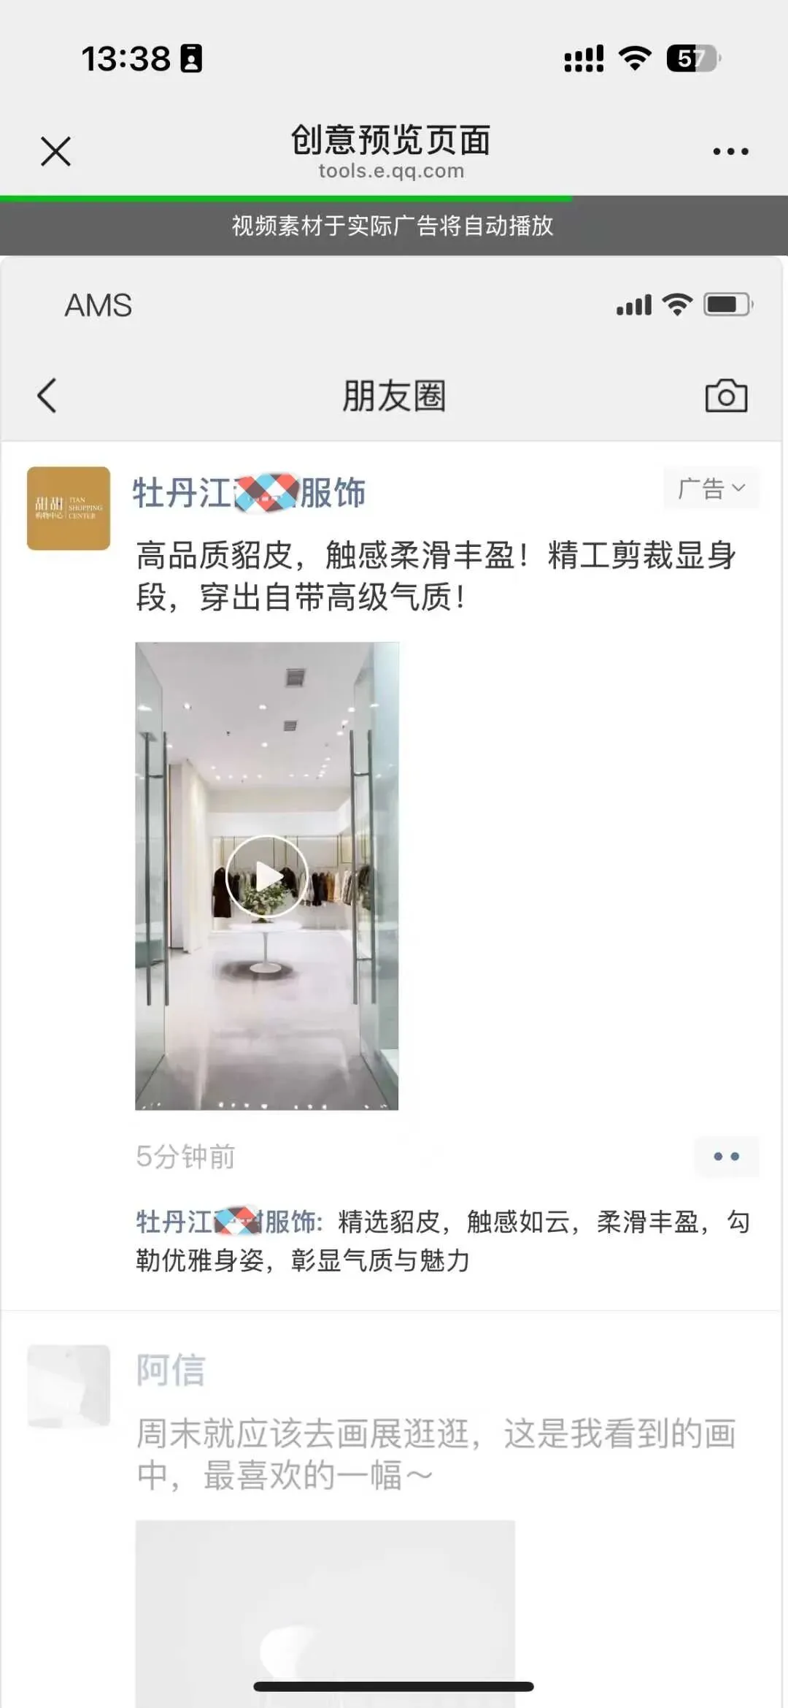Play the boutique store video

coord(267,876)
